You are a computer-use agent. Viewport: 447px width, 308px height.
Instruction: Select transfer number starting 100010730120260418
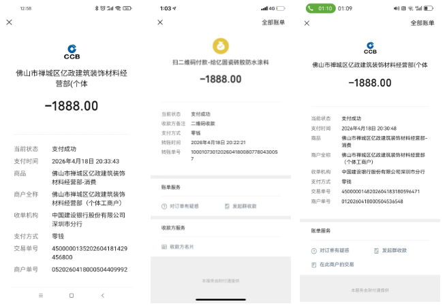234,155
